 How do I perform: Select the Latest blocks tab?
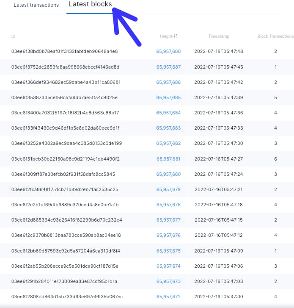[90, 4]
